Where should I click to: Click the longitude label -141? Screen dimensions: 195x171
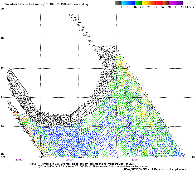coord(117,157)
